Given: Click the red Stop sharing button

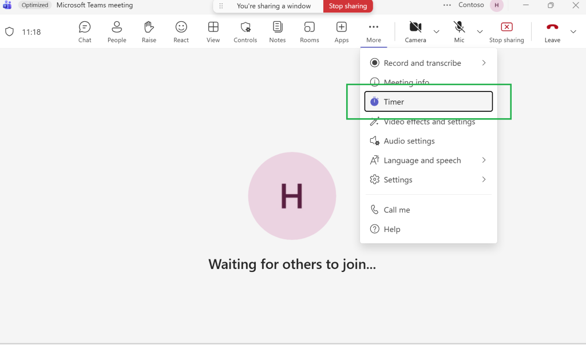Looking at the screenshot, I should [x=348, y=6].
